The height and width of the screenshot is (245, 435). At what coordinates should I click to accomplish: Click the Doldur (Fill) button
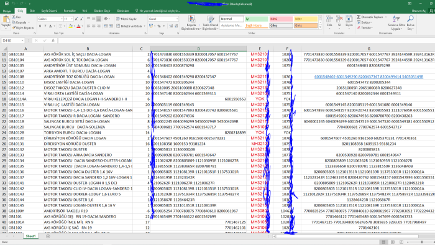click(365, 22)
